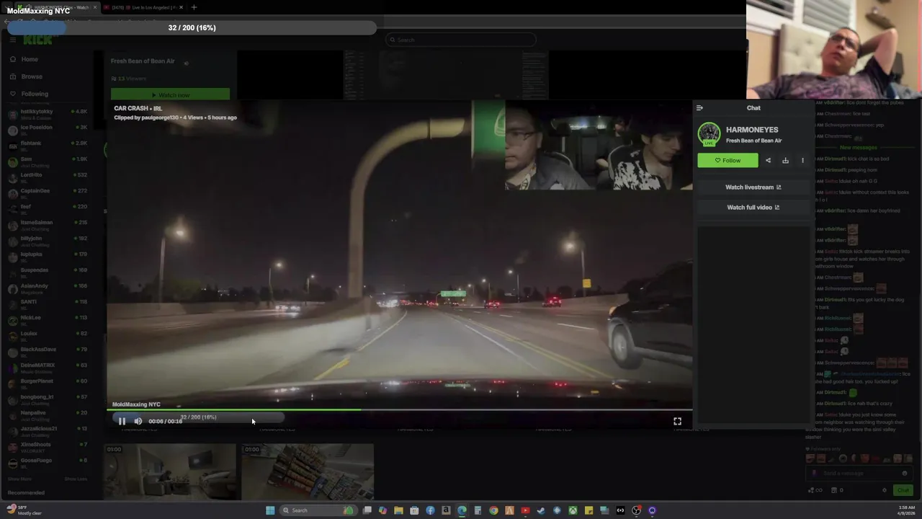Jump to New messages in chat

click(x=858, y=147)
